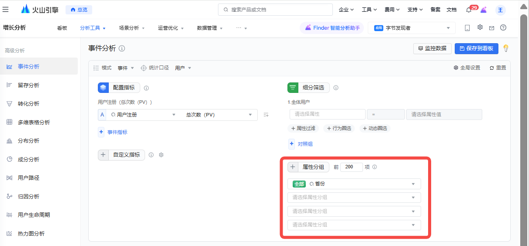Click the 监控数据 button
This screenshot has width=529, height=246.
point(432,48)
